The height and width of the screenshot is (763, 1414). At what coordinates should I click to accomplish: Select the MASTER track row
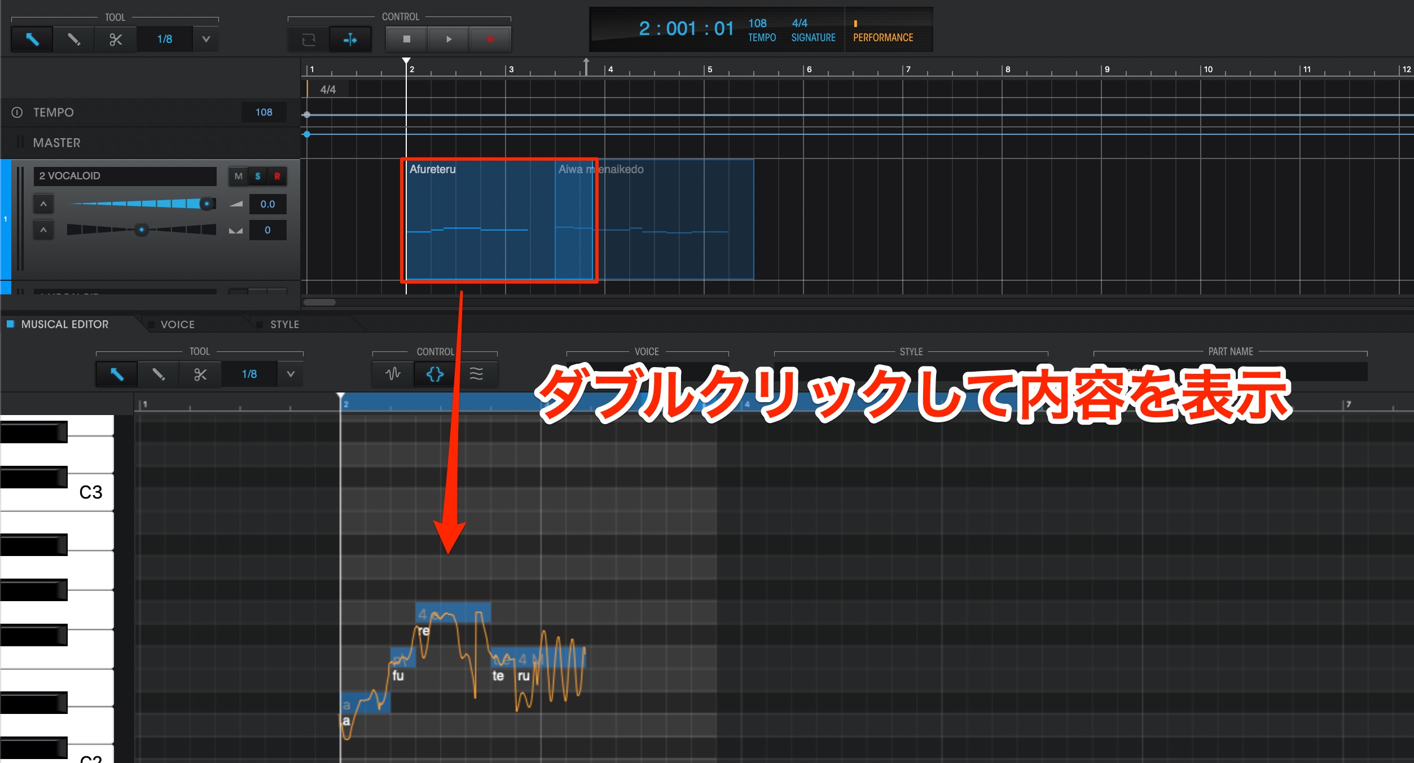click(150, 143)
